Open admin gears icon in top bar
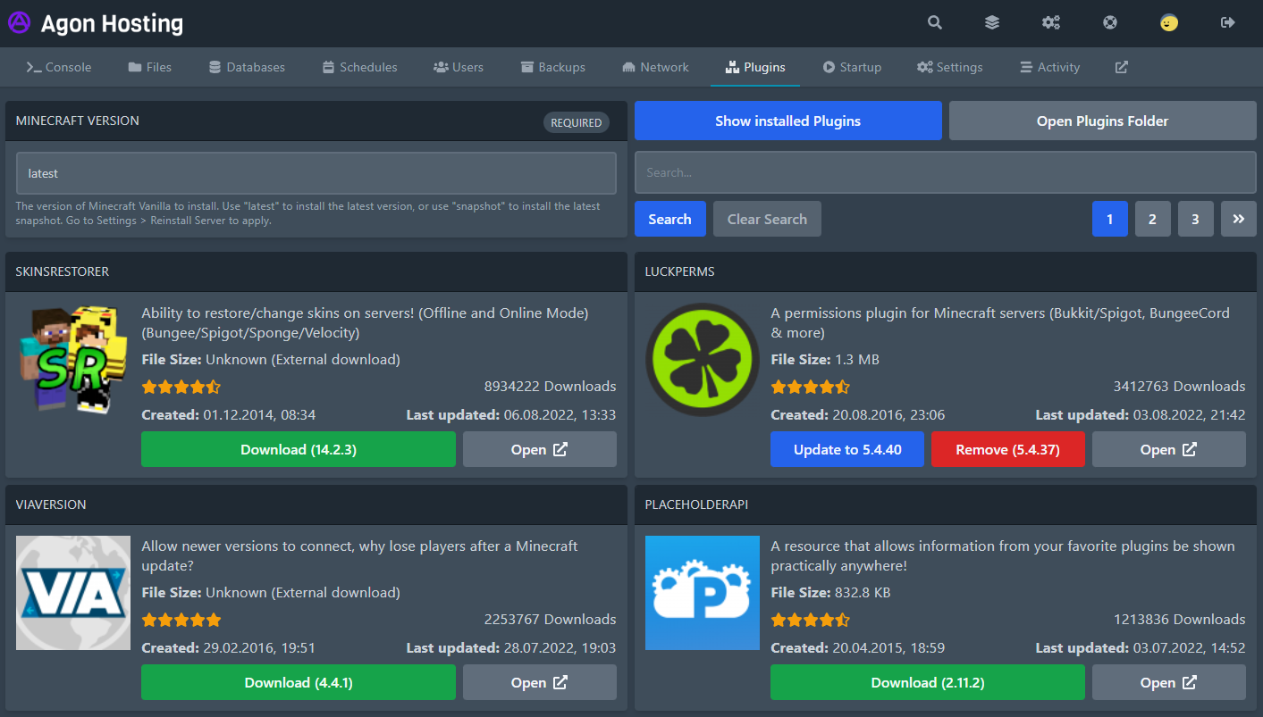 tap(1051, 23)
